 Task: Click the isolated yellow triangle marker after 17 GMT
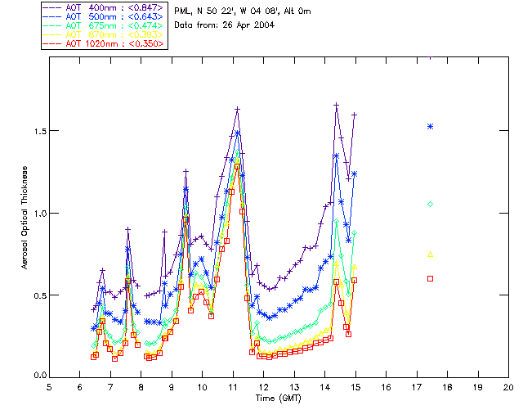point(431,255)
